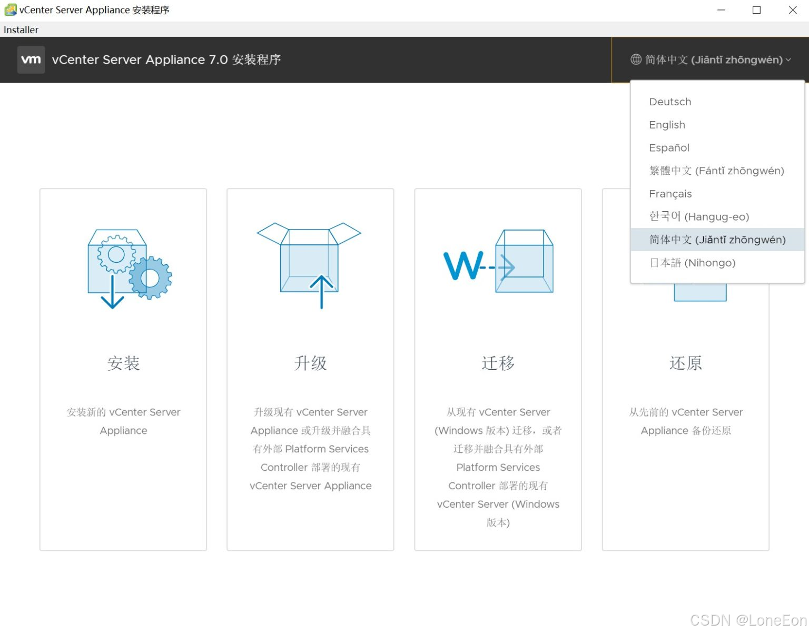This screenshot has height=634, width=809.
Task: Choose Français in the language dropdown
Action: pyautogui.click(x=670, y=194)
